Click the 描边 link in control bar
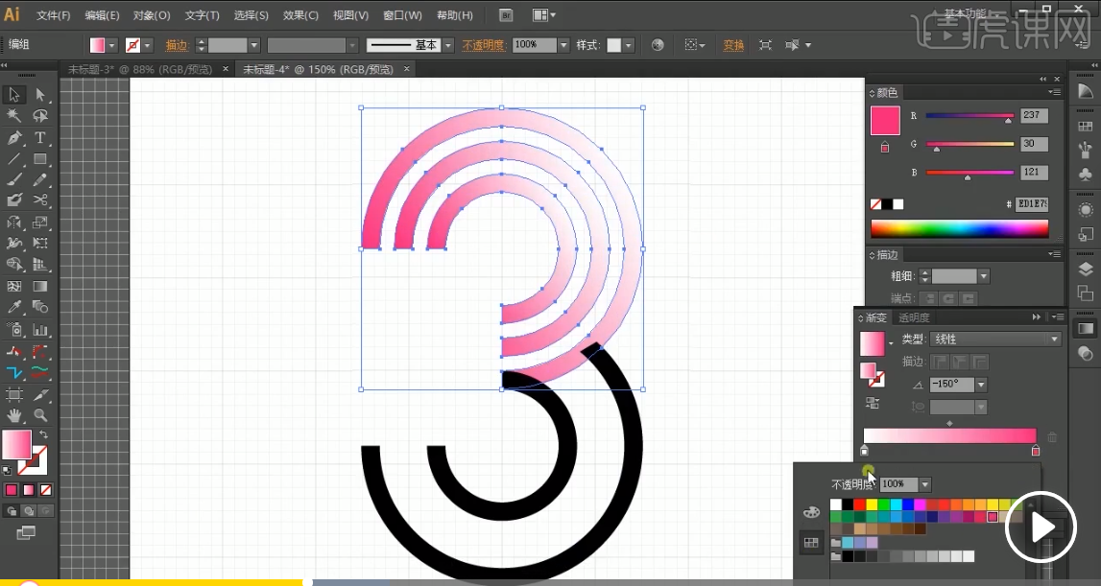The height and width of the screenshot is (586, 1101). (177, 45)
